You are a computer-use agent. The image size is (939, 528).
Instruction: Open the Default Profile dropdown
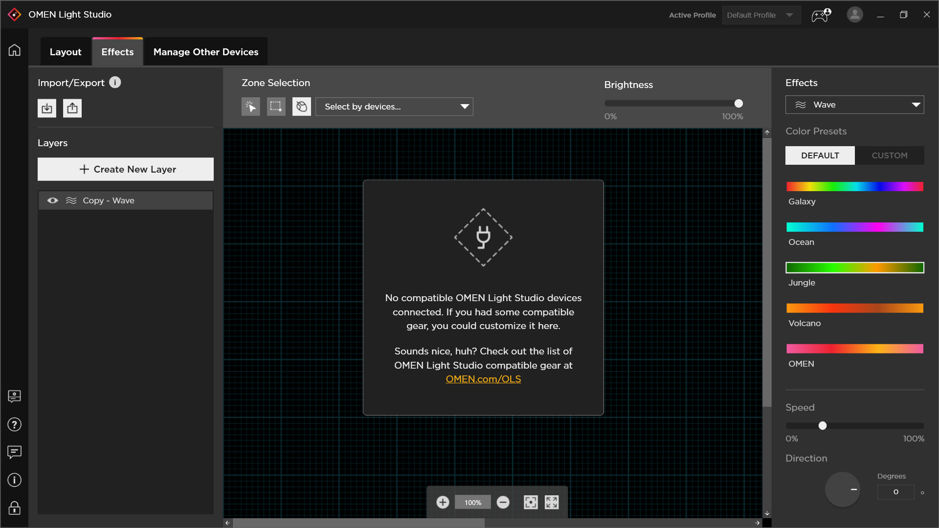tap(760, 15)
